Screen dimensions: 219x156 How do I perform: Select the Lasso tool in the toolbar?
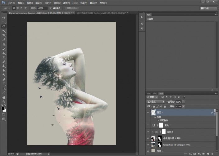tap(4, 27)
